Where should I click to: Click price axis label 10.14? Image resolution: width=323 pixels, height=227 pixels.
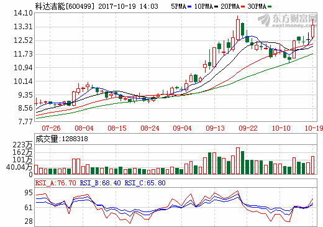tap(23, 81)
